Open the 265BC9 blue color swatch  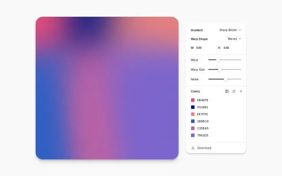(x=193, y=121)
